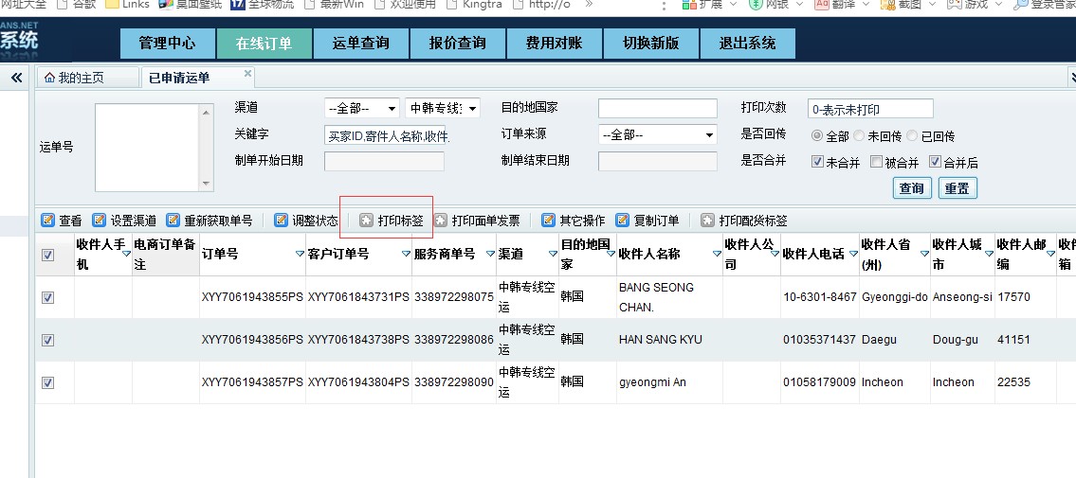Enable the 被合并 checkbox
This screenshot has width=1076, height=478.
click(877, 162)
